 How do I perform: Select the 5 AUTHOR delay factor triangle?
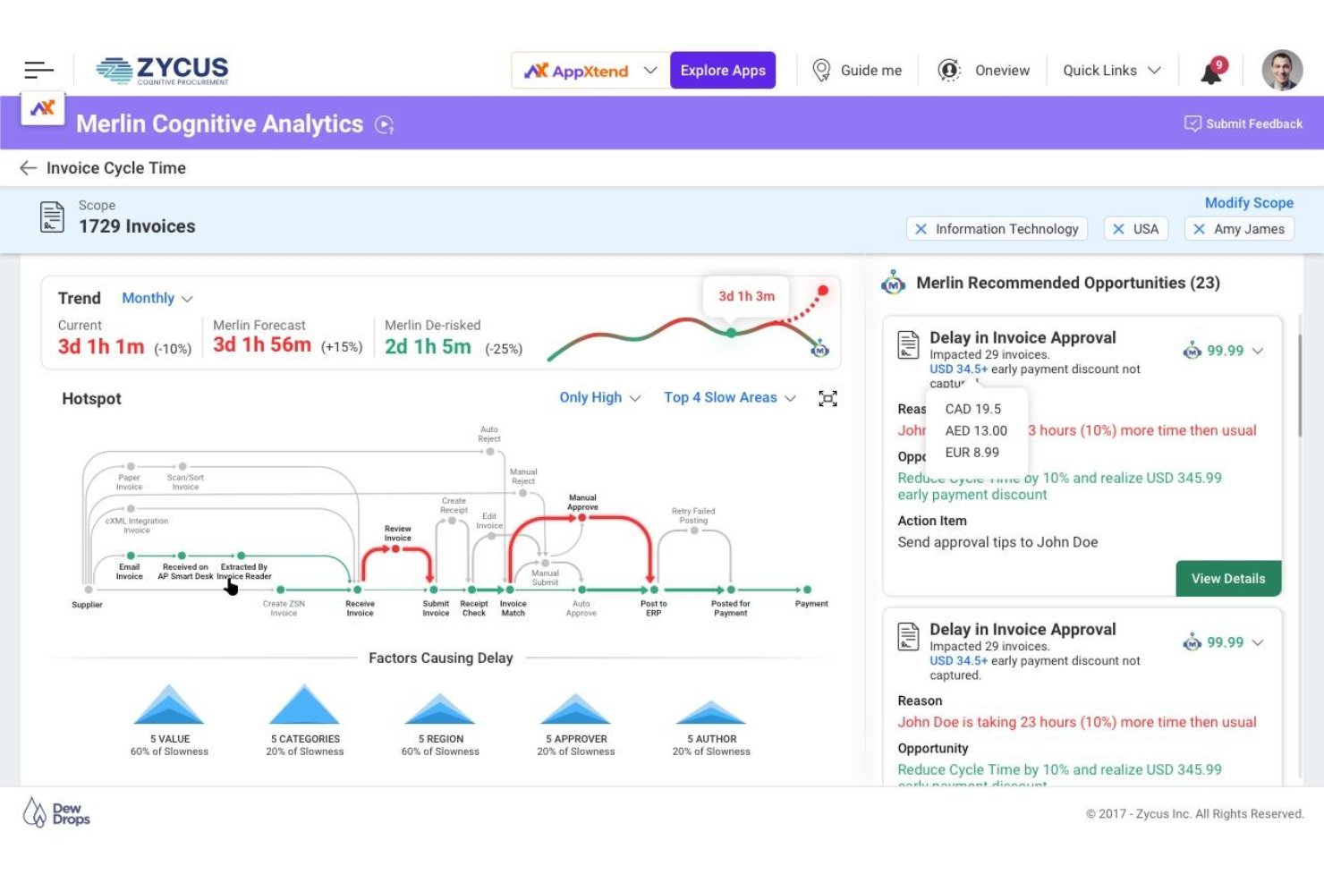[711, 712]
